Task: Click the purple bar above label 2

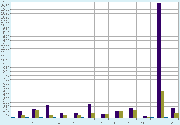Action: 34,114
